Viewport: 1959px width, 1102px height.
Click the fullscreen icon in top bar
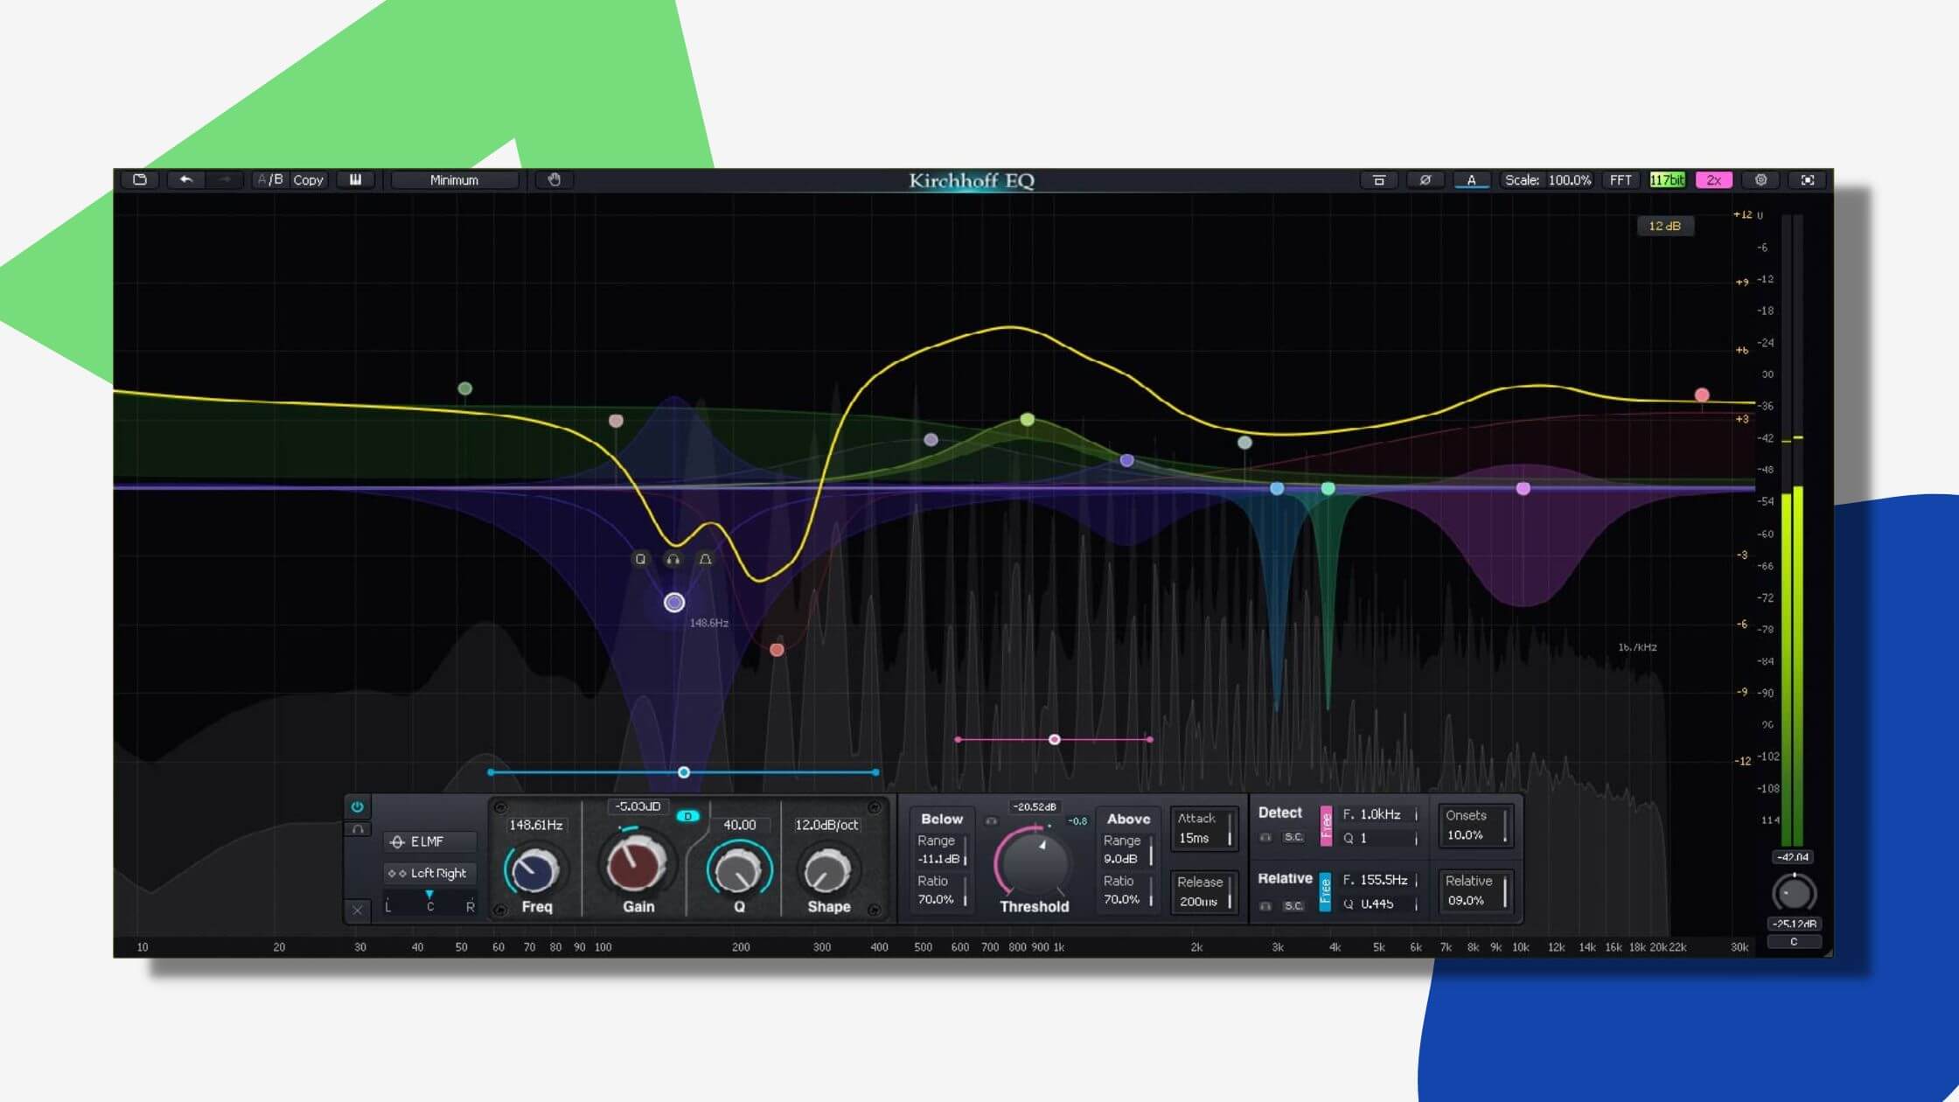1807,179
